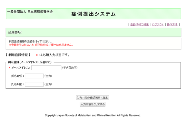Click the ログアウト link

[x=158, y=25]
